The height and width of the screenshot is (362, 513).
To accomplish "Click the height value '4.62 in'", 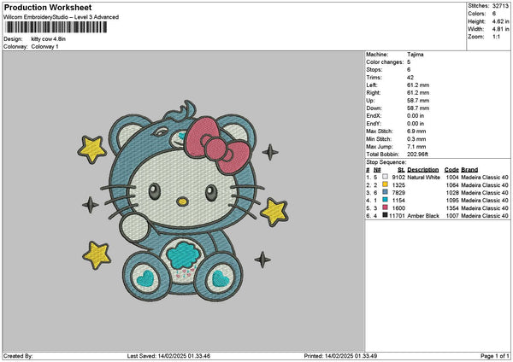I will (500, 21).
